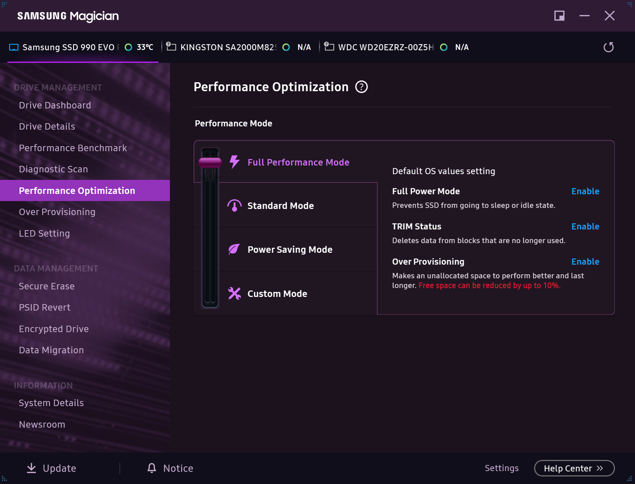Viewport: 635px width, 484px height.
Task: Click the refresh drives icon
Action: pos(608,47)
